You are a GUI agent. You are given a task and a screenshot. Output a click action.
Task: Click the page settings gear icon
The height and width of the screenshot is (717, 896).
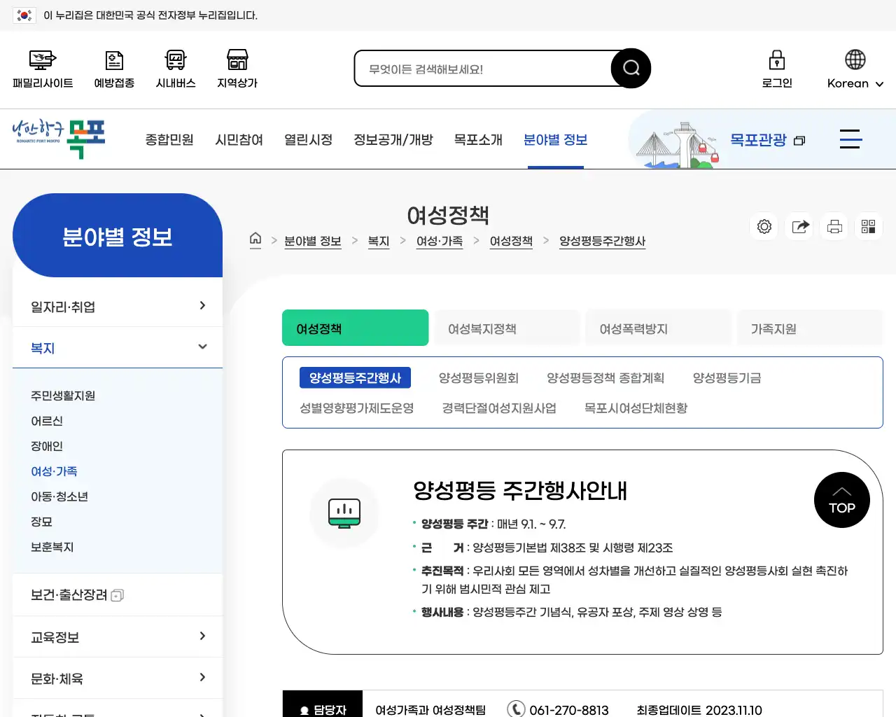point(764,226)
